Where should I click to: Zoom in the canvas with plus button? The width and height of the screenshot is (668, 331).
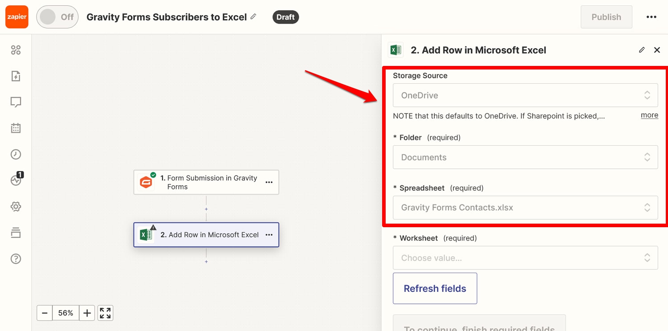87,313
